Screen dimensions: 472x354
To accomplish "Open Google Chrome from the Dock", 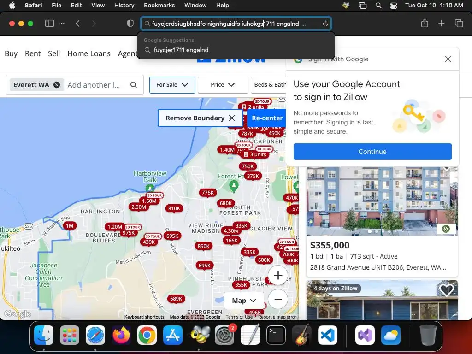I will point(147,335).
